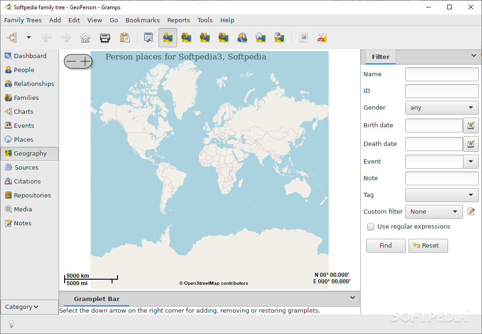
Task: Open the custom filter editor icon
Action: 471,211
